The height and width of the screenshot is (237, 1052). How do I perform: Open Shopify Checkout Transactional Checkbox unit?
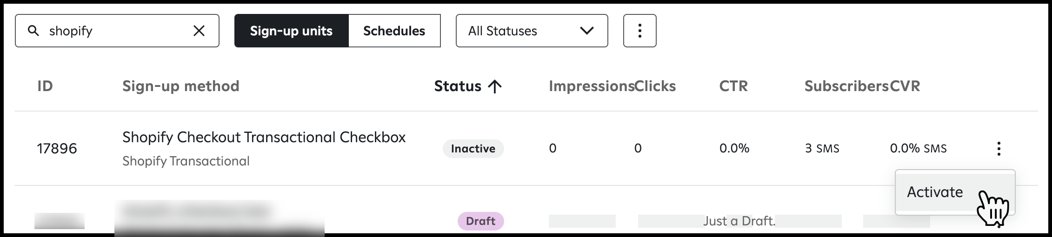coord(264,137)
